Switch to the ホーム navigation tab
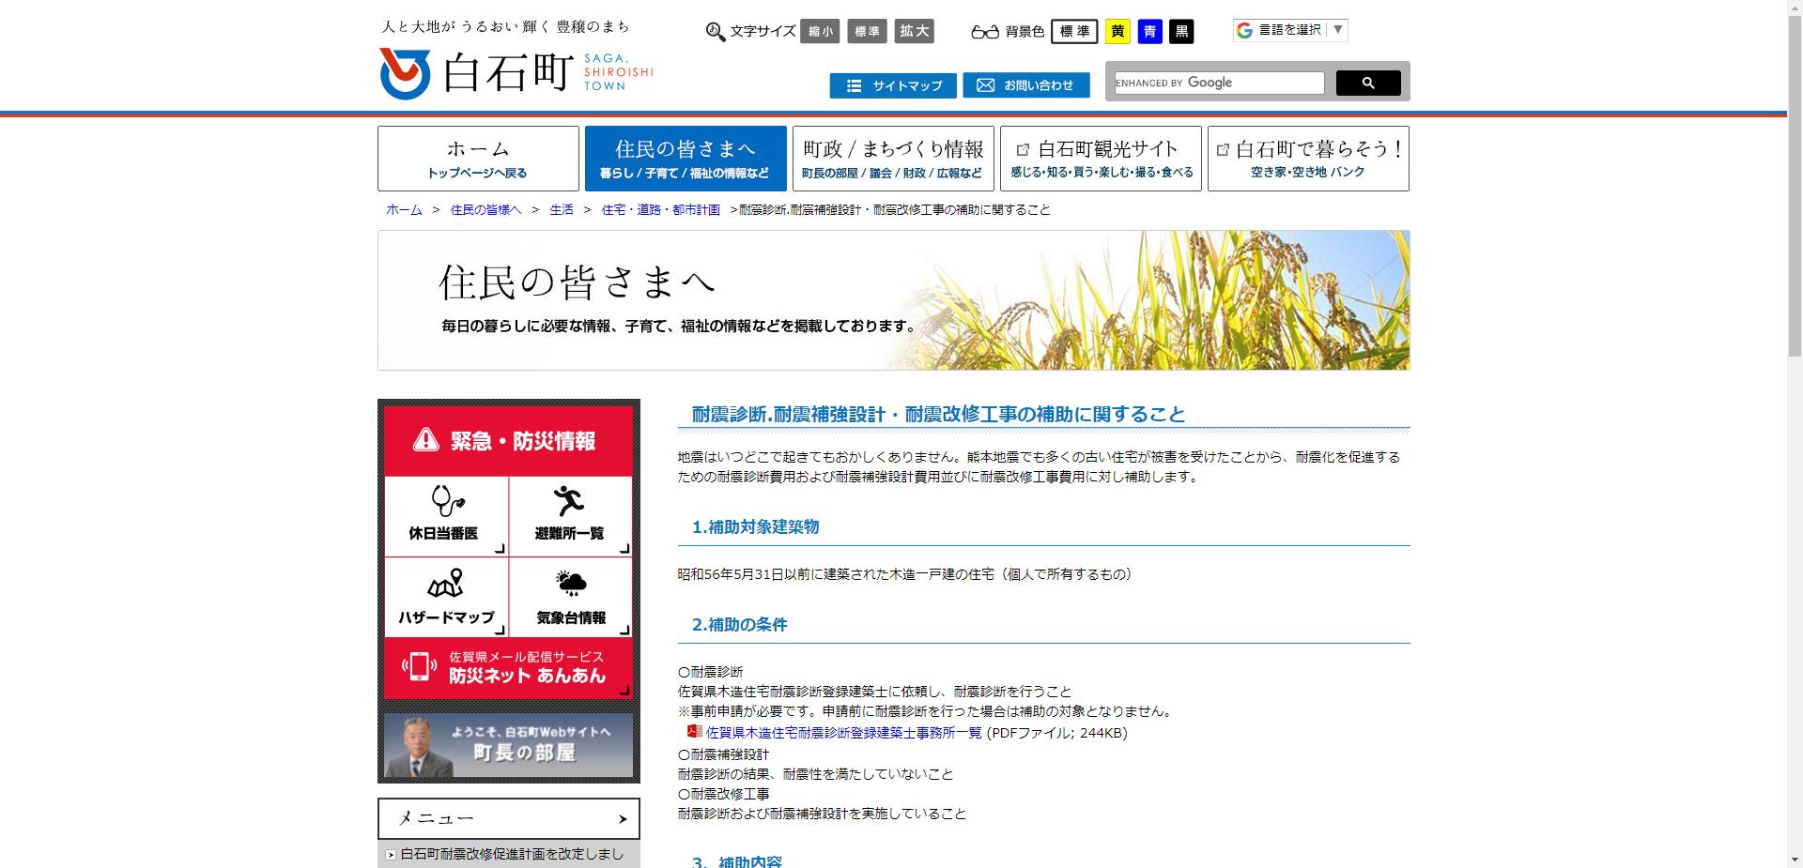 pyautogui.click(x=478, y=158)
